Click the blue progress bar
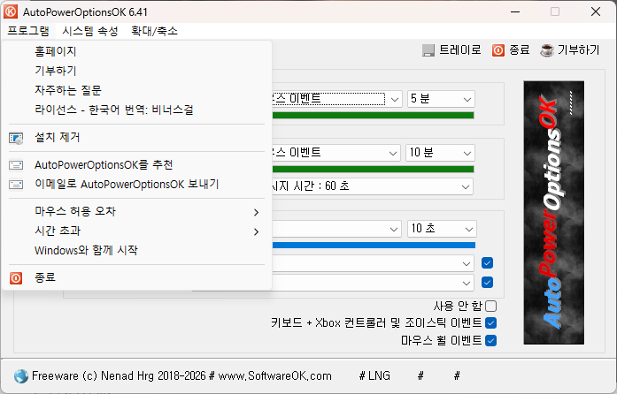 pos(374,245)
